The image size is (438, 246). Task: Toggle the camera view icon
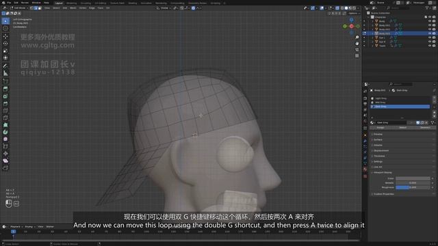pos(357,50)
